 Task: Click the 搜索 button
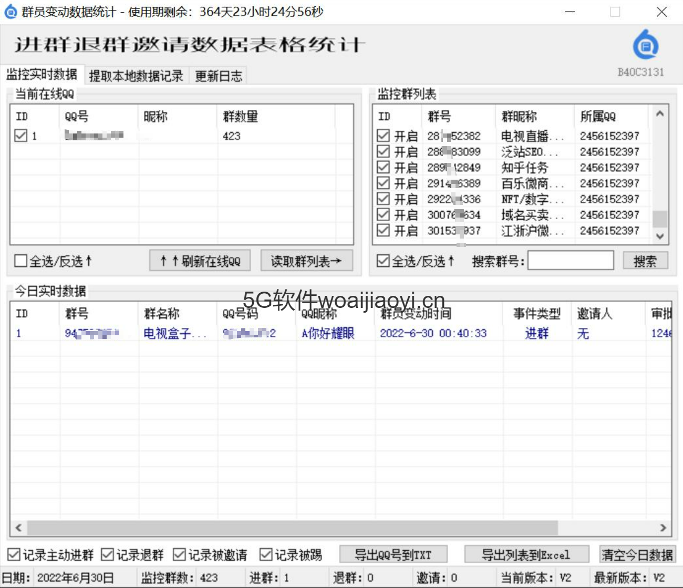tap(645, 261)
